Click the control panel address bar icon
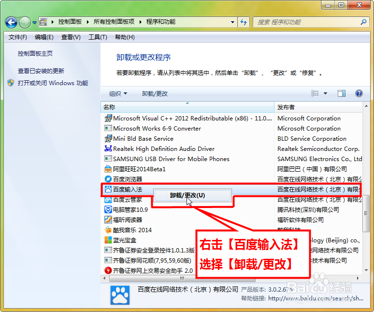 pos(43,22)
